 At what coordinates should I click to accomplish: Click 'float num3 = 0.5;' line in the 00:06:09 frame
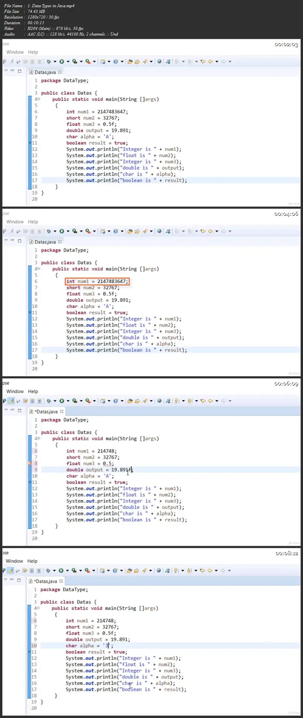[x=90, y=464]
